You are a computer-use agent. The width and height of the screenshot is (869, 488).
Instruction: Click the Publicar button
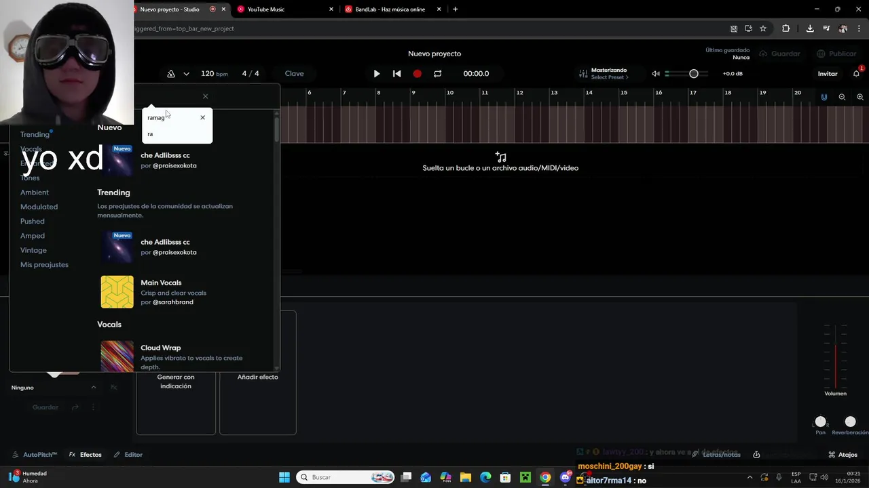(x=836, y=54)
